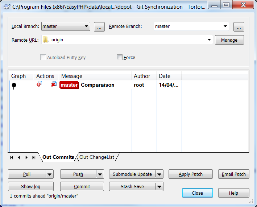Open the Local Branch dropdown
The width and height of the screenshot is (257, 207).
tap(86, 26)
